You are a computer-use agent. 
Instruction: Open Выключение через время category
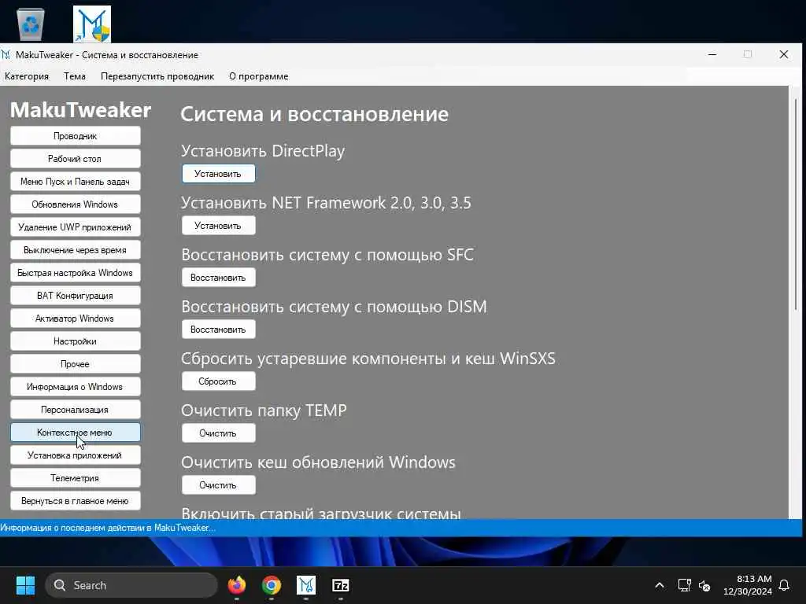[75, 249]
